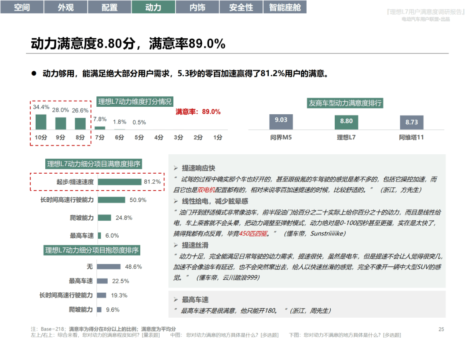Click the 1分 axis label
The width and height of the screenshot is (475, 356).
coord(218,138)
